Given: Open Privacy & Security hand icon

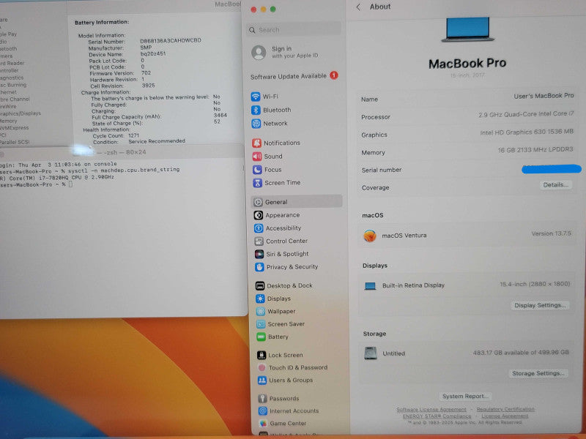Looking at the screenshot, I should coord(260,267).
